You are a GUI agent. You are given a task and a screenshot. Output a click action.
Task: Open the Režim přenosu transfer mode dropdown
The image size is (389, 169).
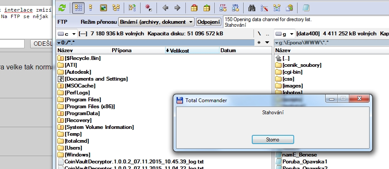[x=156, y=22]
